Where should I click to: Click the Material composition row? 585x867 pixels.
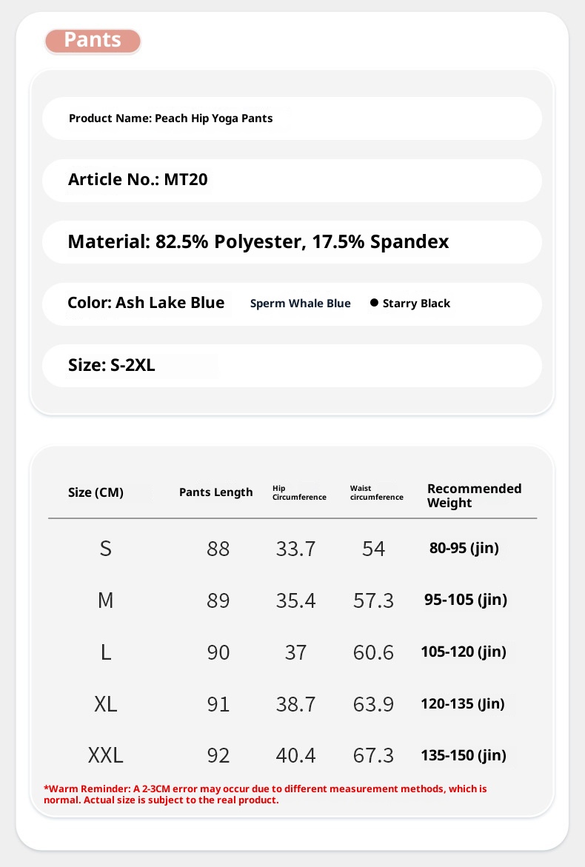point(292,242)
